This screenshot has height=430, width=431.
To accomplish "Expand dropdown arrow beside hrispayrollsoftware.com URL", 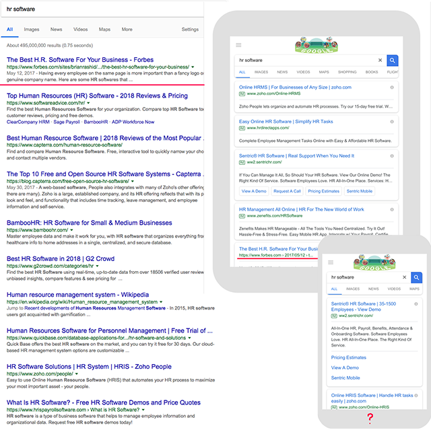I will pyautogui.click(x=143, y=410).
